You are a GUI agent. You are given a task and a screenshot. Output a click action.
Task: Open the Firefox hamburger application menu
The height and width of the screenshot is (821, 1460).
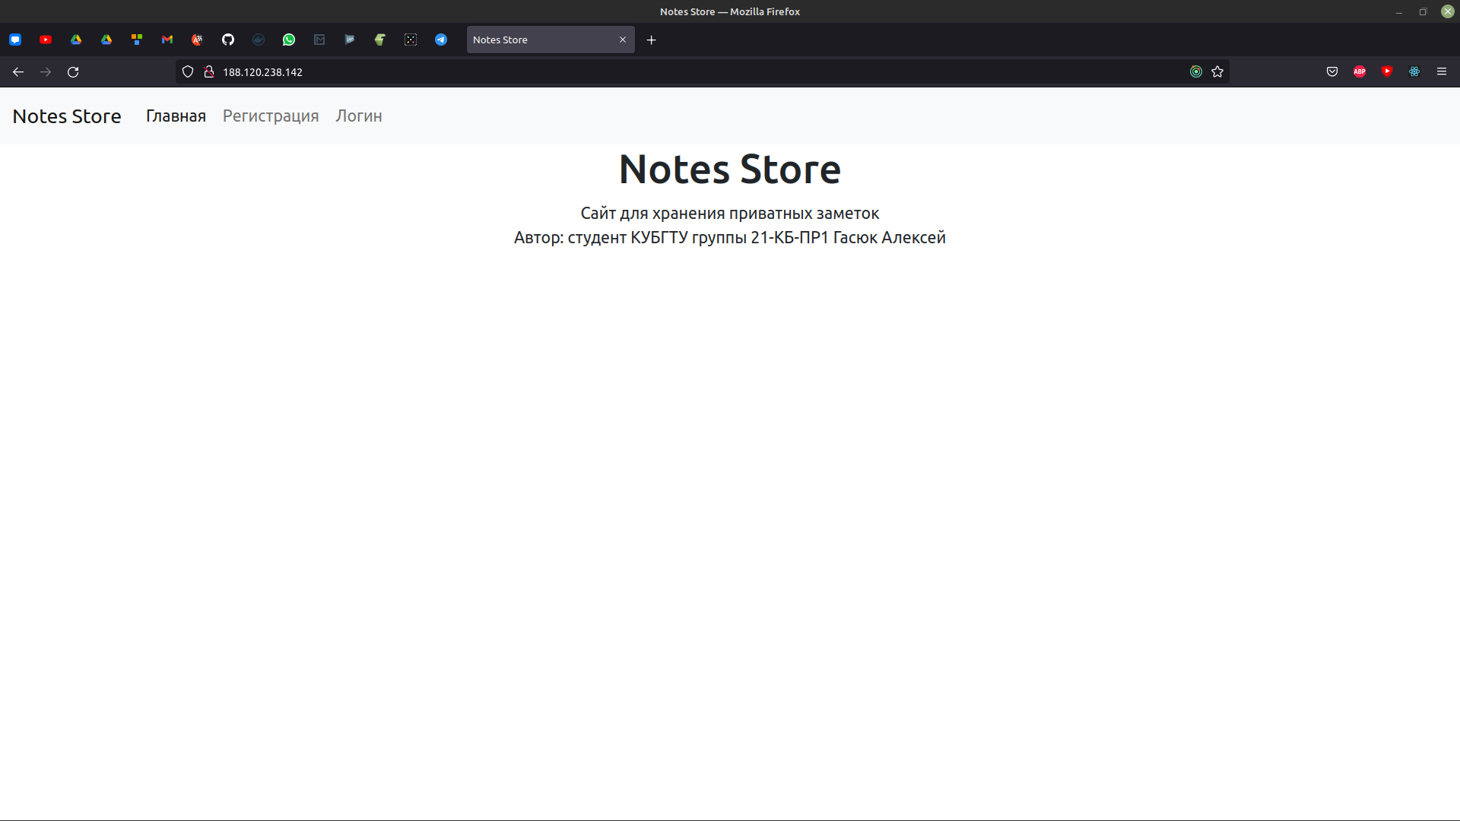click(1442, 71)
